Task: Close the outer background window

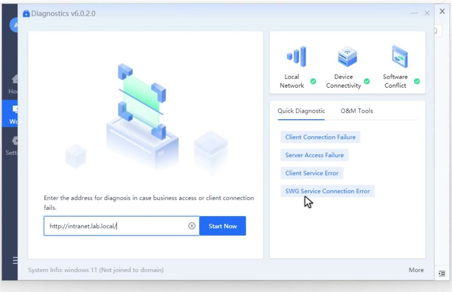Action: click(442, 11)
